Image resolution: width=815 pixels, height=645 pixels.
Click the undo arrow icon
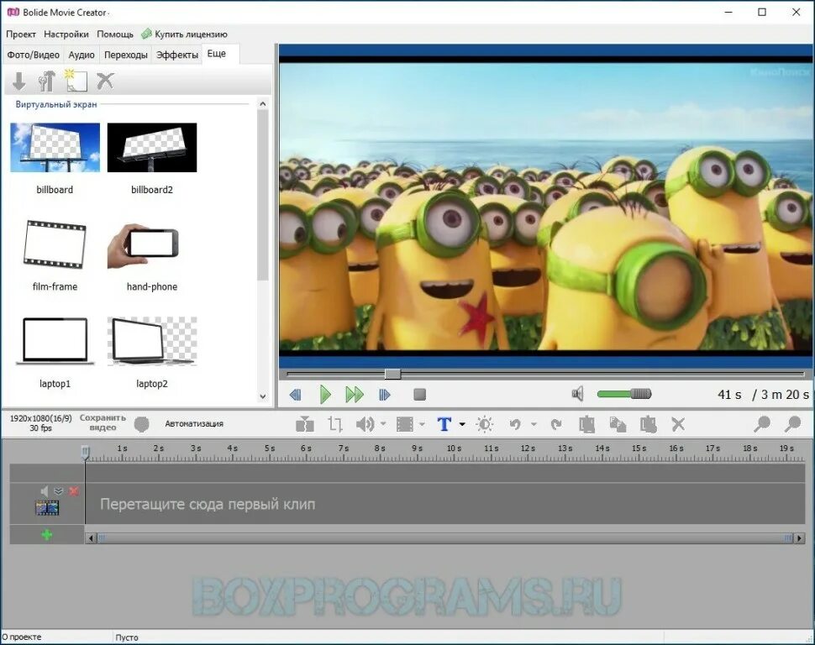click(x=515, y=424)
